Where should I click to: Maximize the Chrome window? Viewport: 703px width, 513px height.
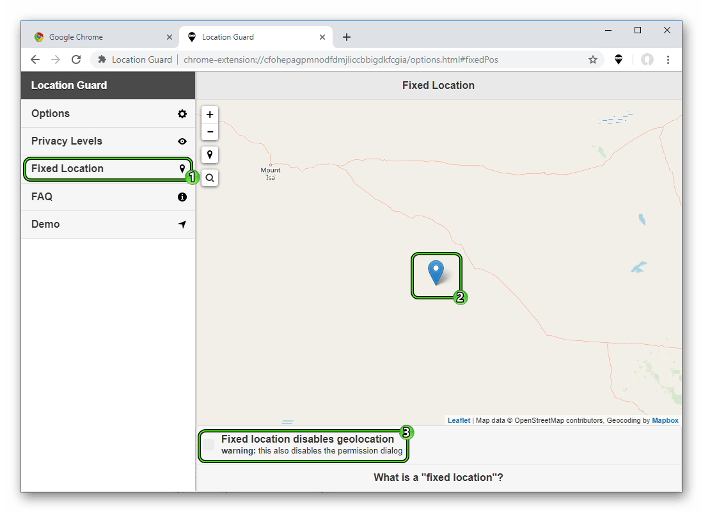point(638,31)
